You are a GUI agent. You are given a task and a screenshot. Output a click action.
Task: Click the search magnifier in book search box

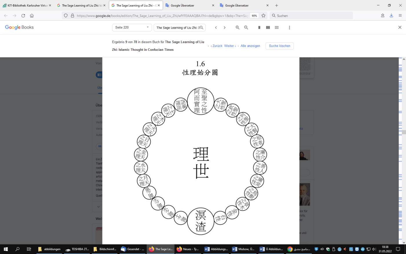(201, 28)
